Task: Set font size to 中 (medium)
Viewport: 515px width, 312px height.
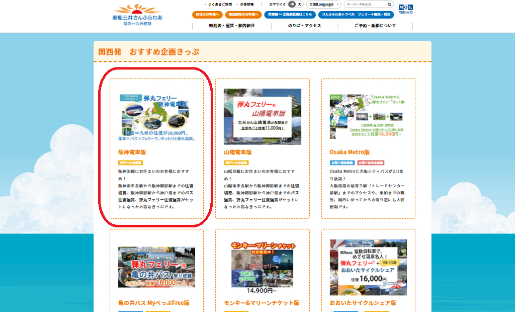Action: (x=292, y=5)
